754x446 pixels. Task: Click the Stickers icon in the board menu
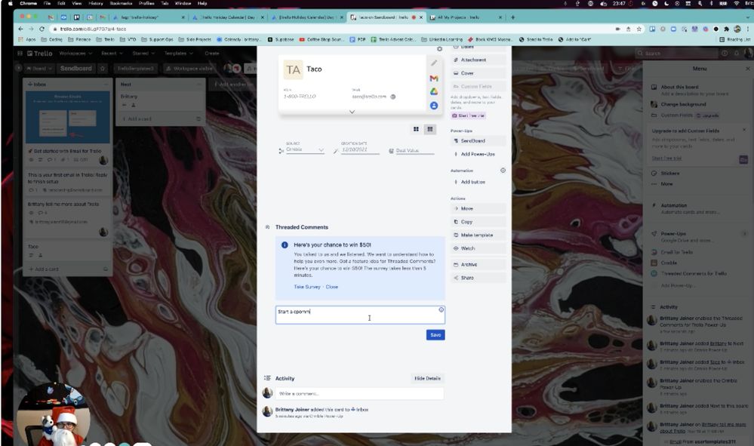point(654,173)
